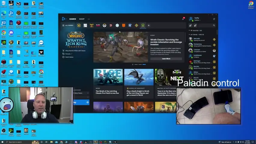Open the SHOP tab
Image resolution: width=256 pixels, height=144 pixels.
tap(82, 19)
